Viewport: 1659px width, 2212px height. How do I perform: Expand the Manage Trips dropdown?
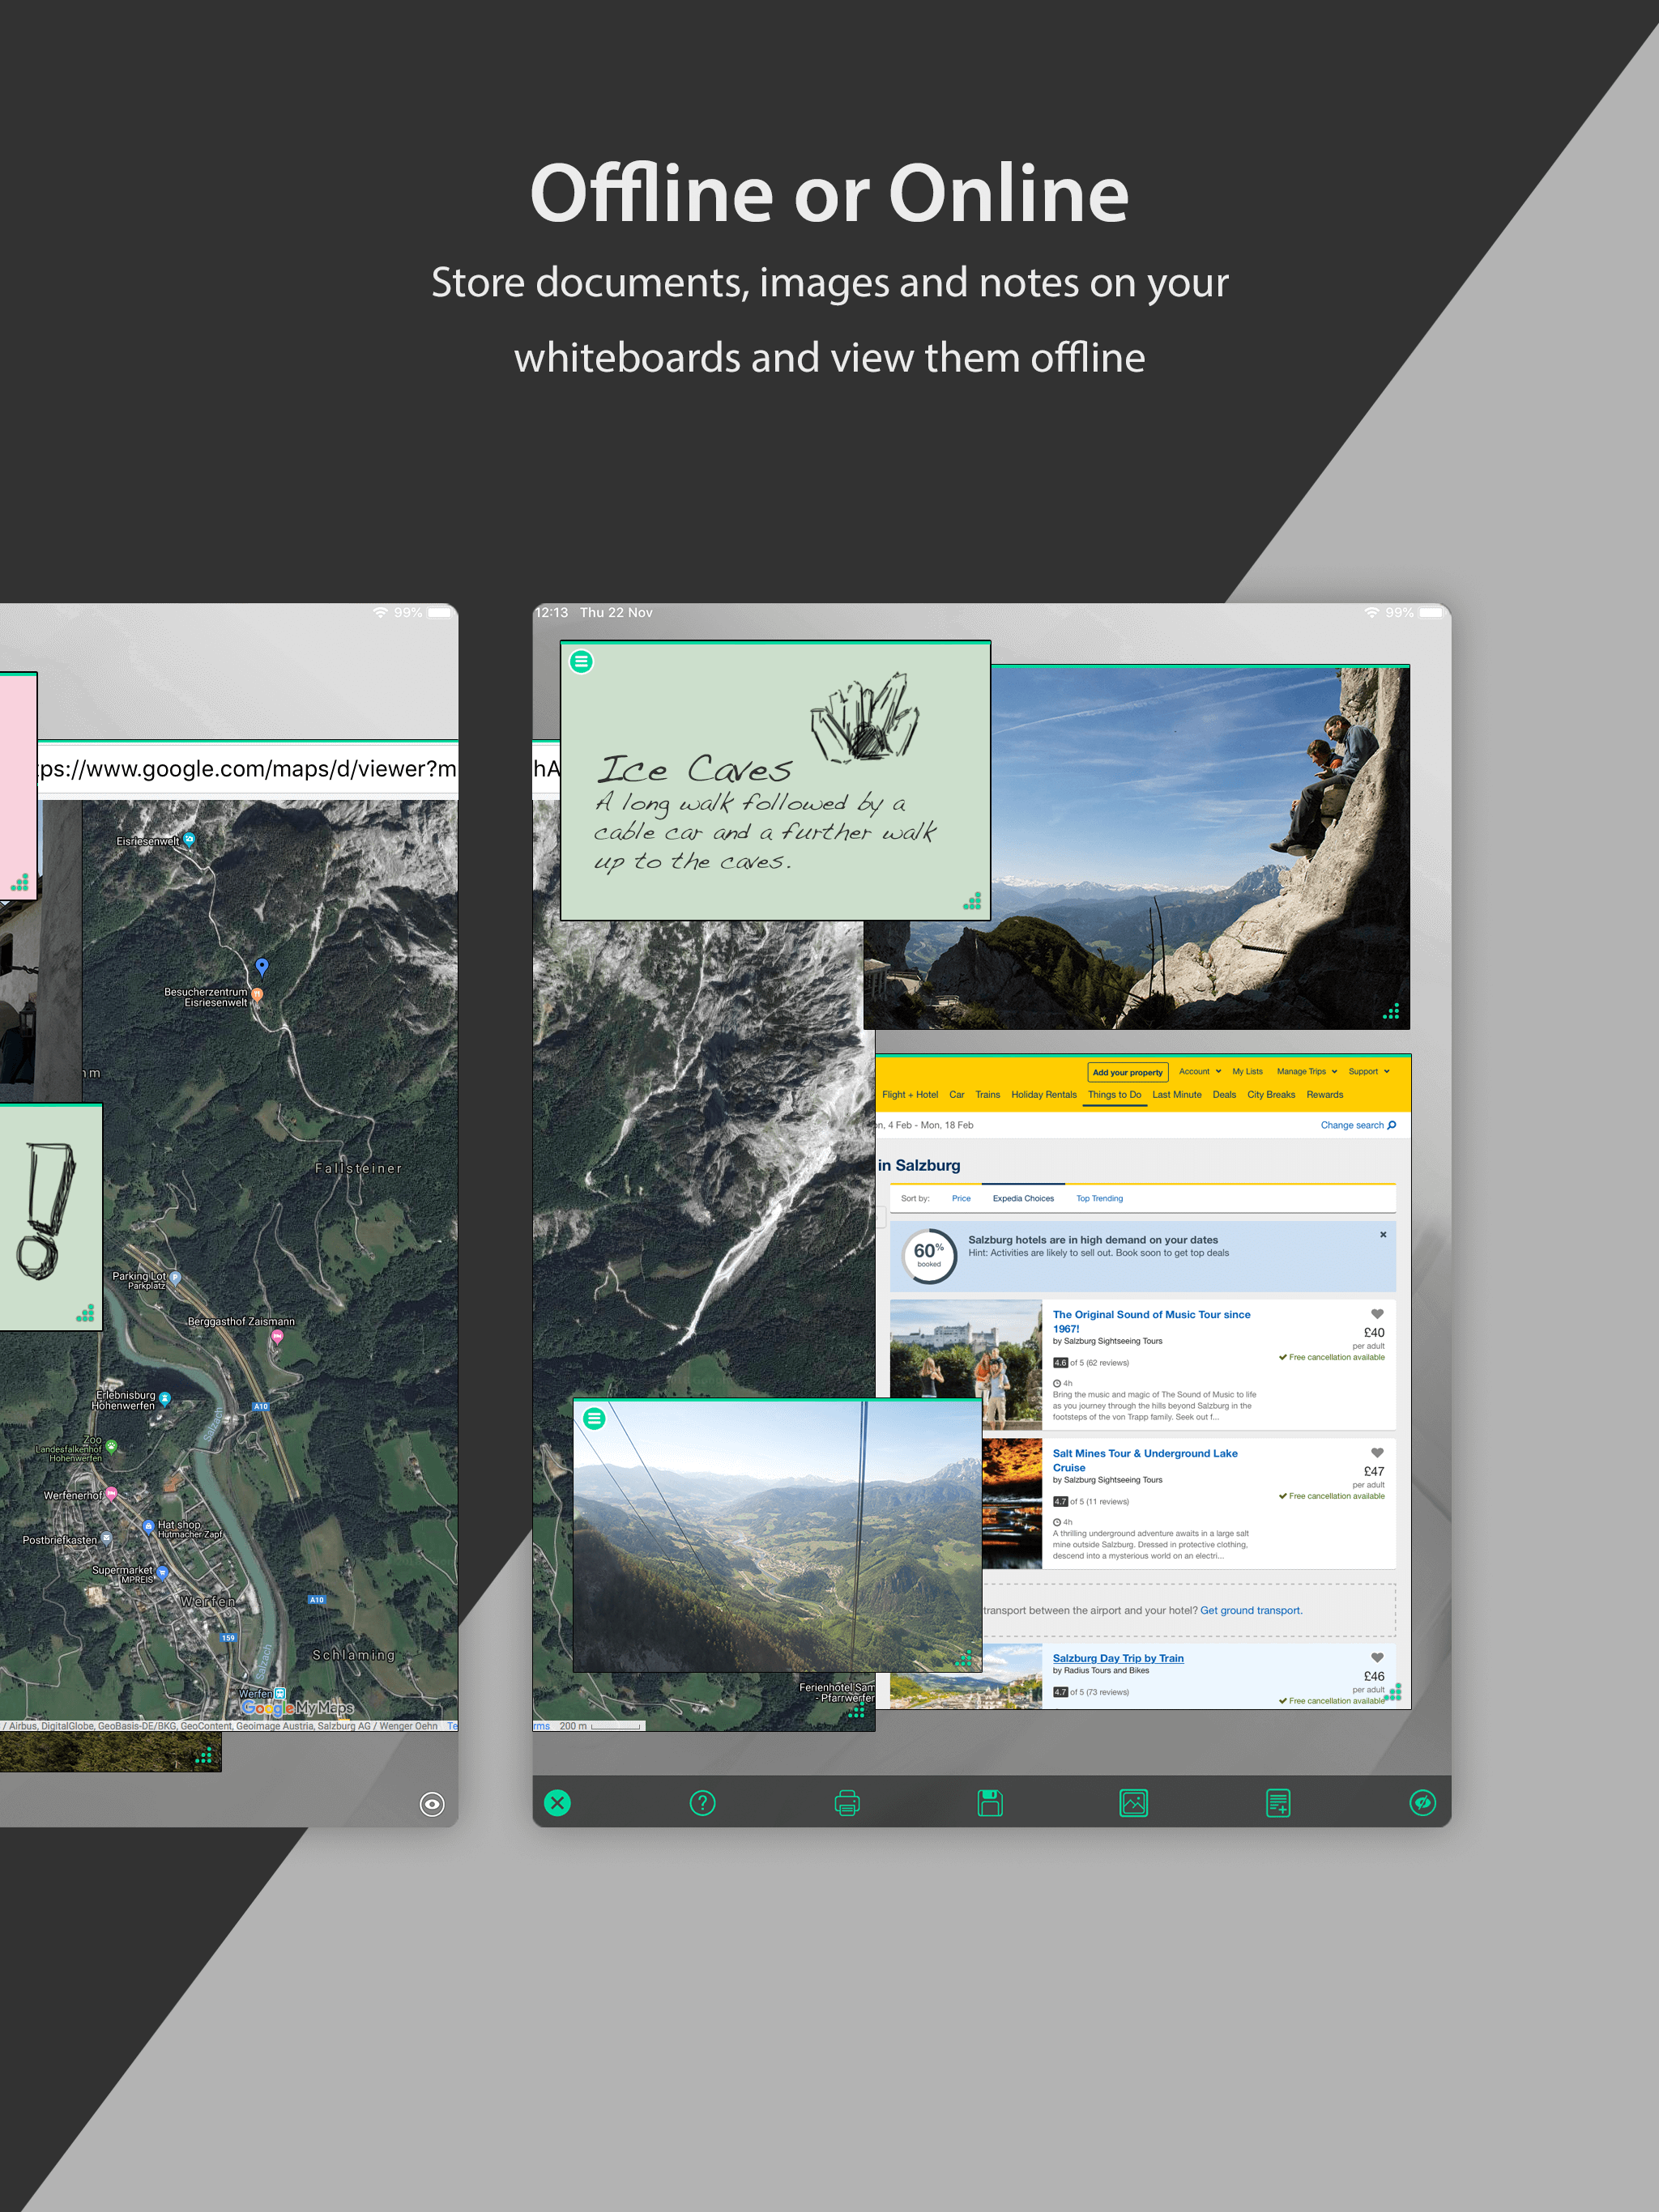(x=1307, y=1071)
